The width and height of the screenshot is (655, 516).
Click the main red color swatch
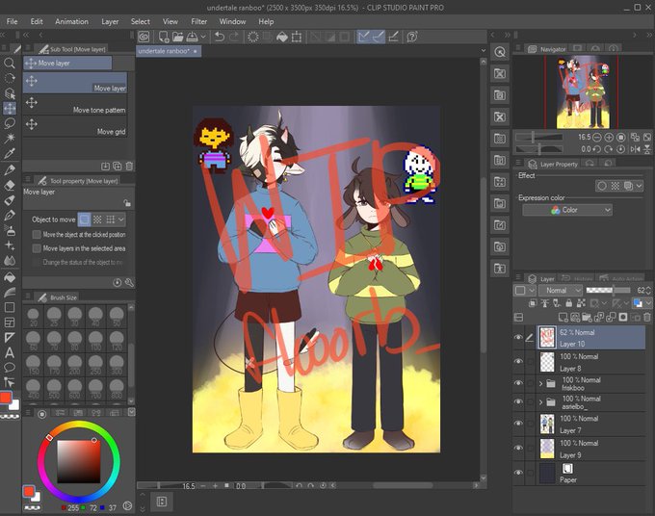pos(6,397)
